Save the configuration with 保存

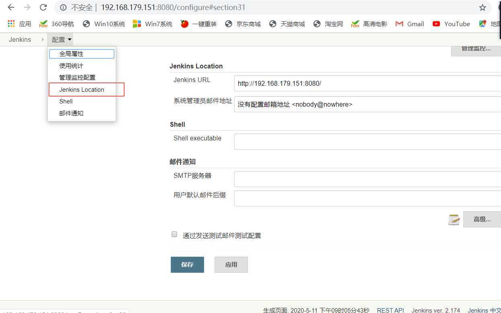(x=187, y=264)
